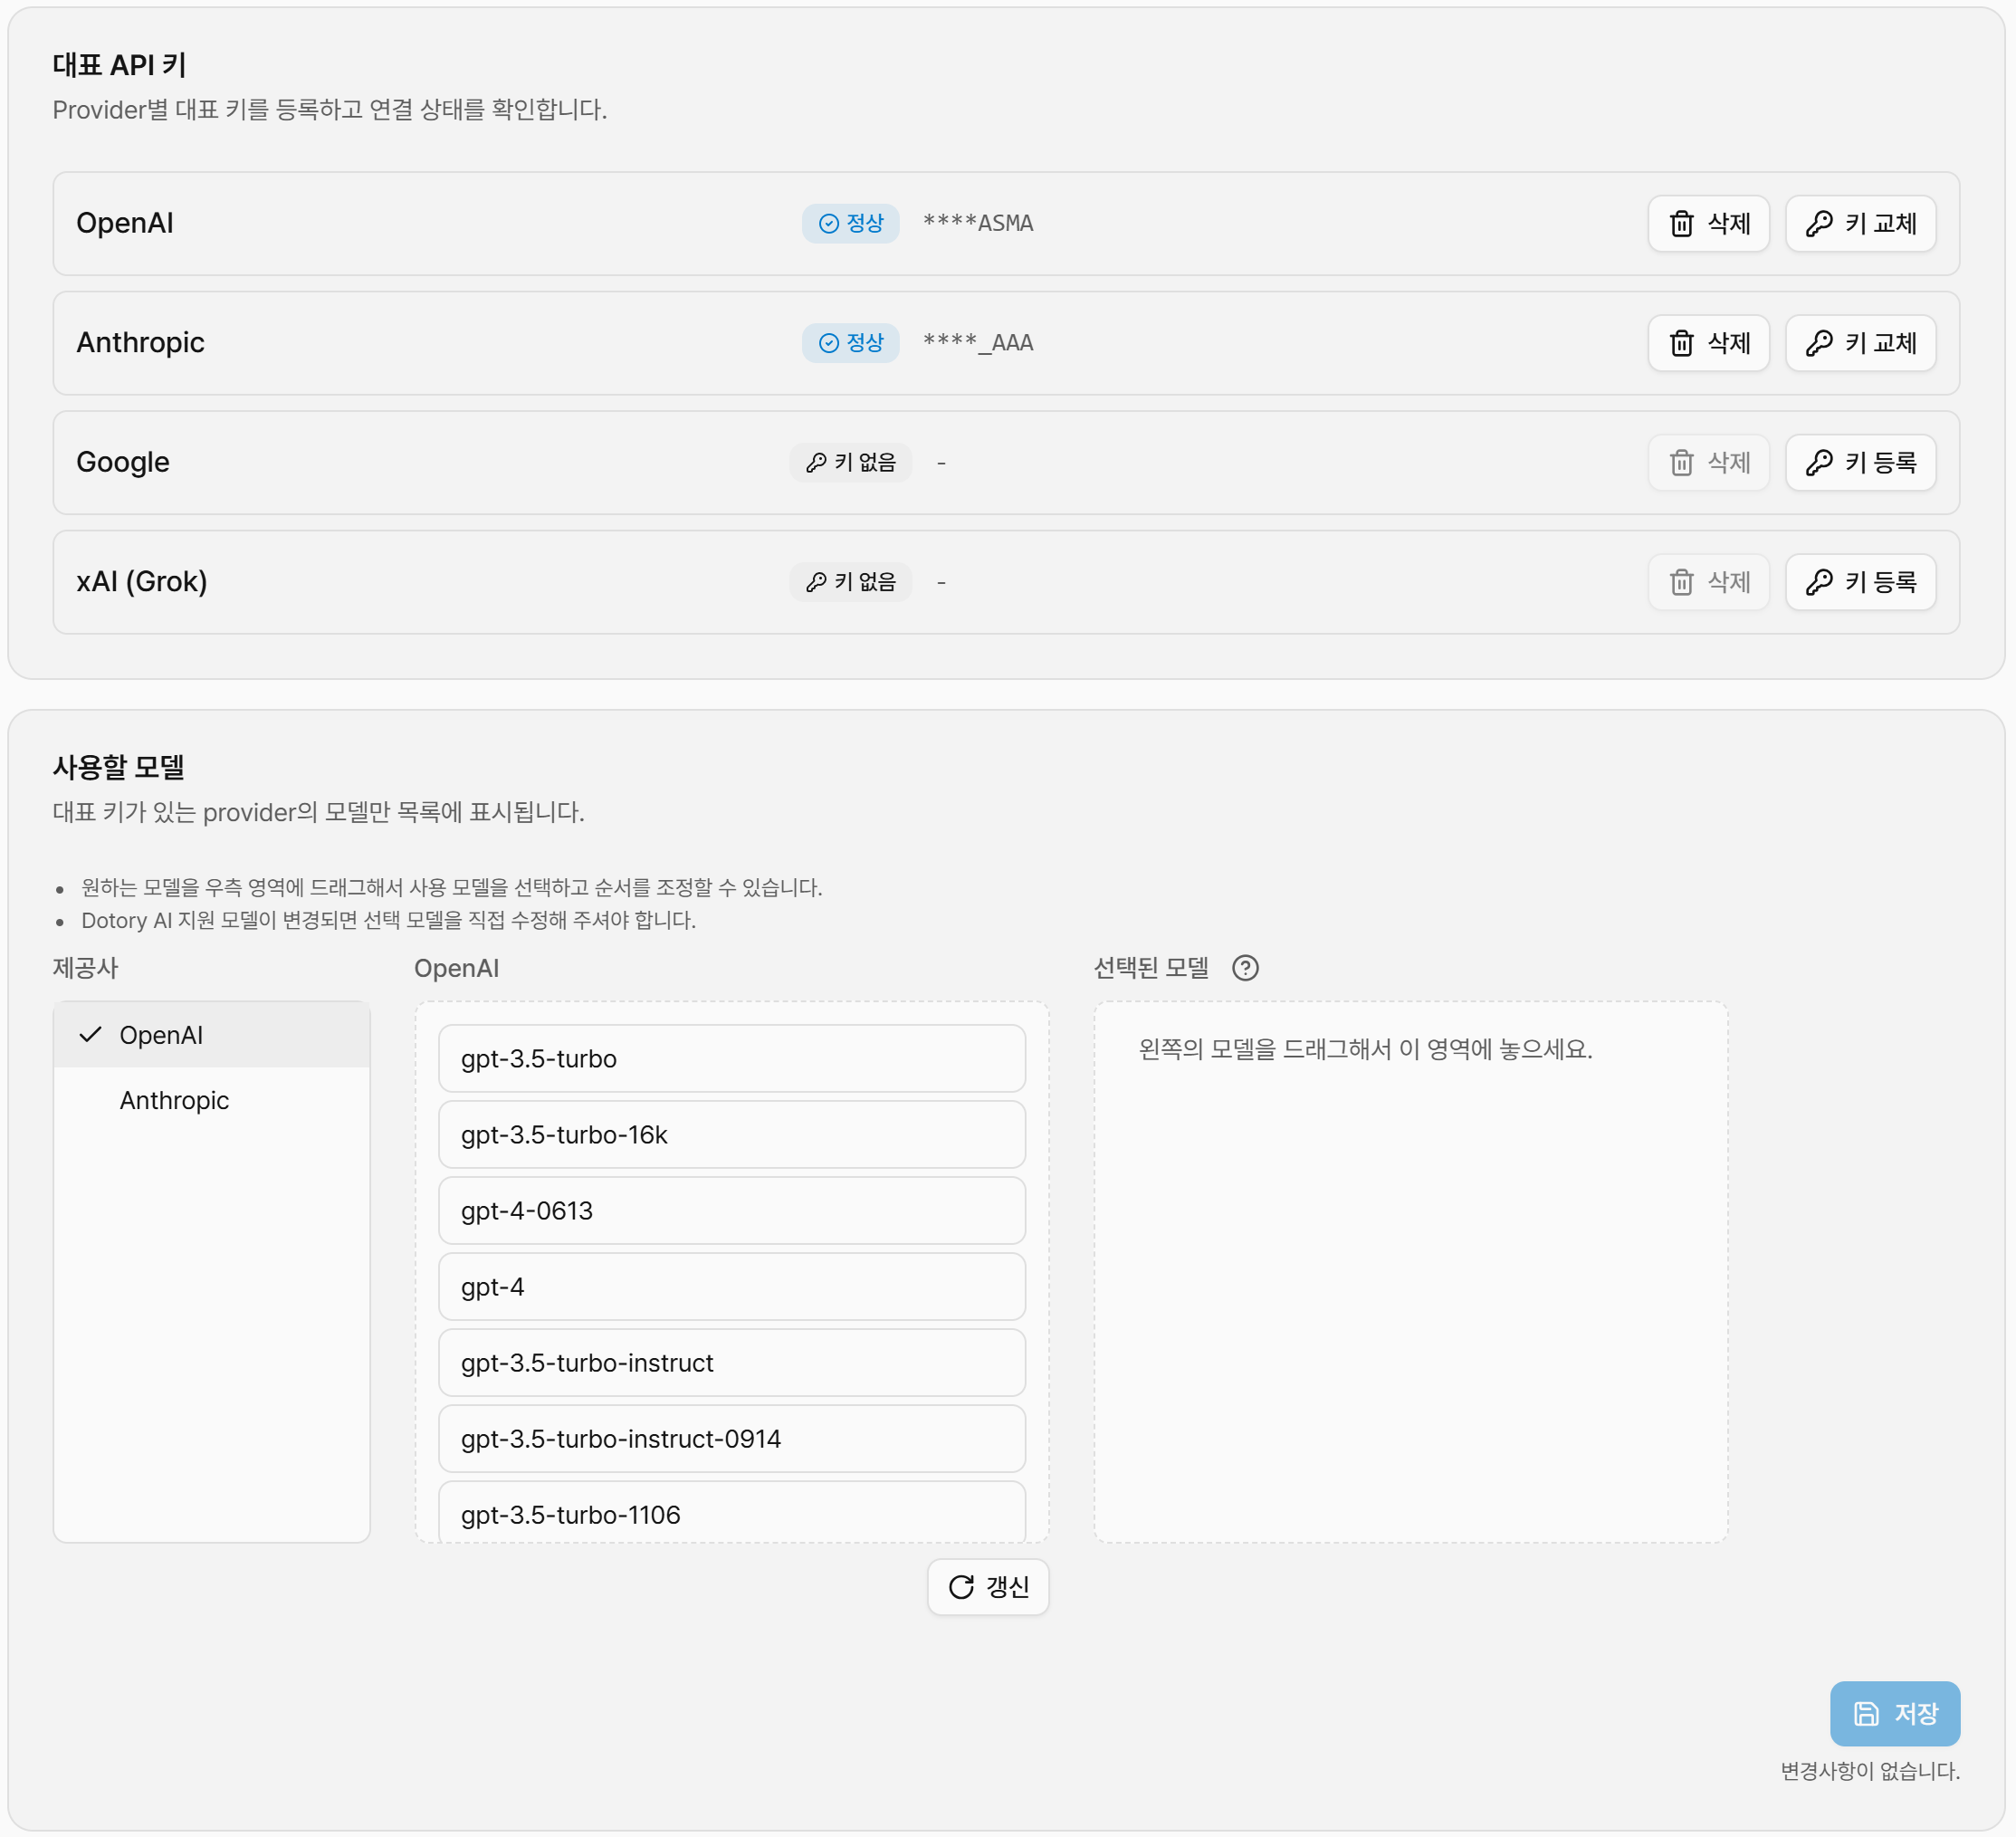Pick the gpt-3.5-turbo-1106 model item
This screenshot has width=2016, height=1837.
pyautogui.click(x=731, y=1512)
